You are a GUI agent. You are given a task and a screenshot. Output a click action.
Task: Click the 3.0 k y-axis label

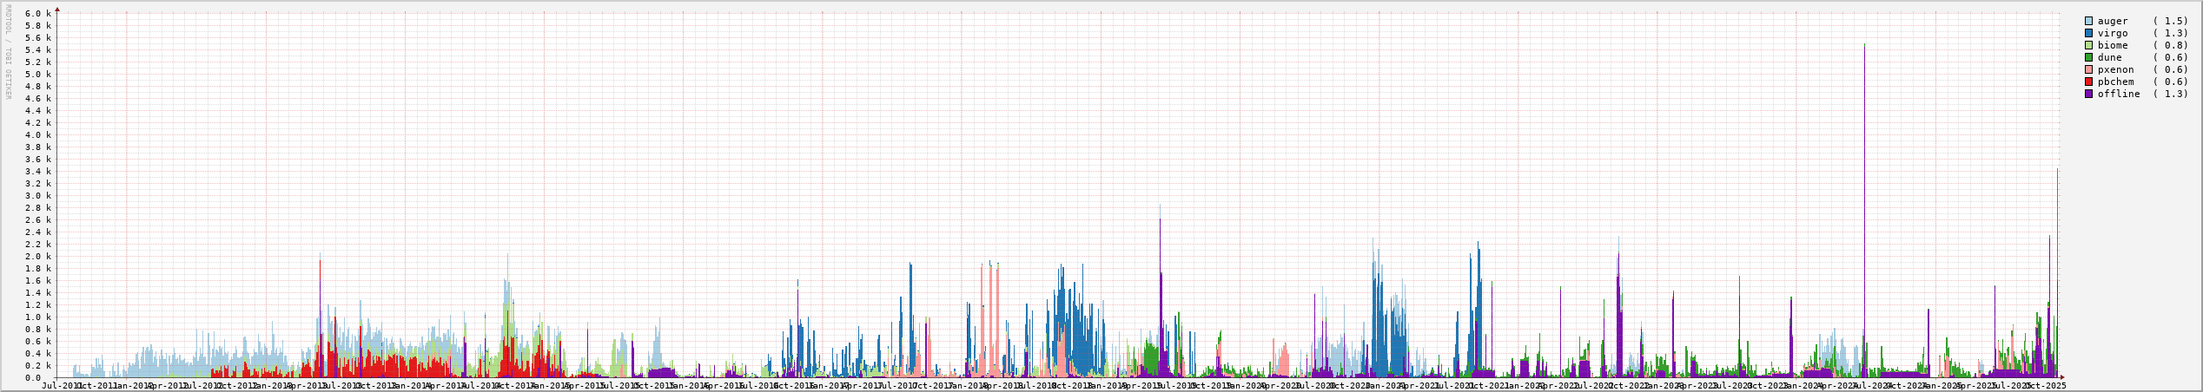tap(38, 196)
